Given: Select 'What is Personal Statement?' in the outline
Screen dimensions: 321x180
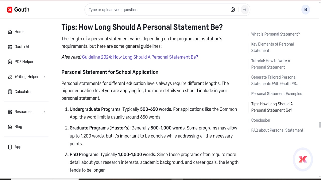Looking at the screenshot, I should click(x=275, y=34).
